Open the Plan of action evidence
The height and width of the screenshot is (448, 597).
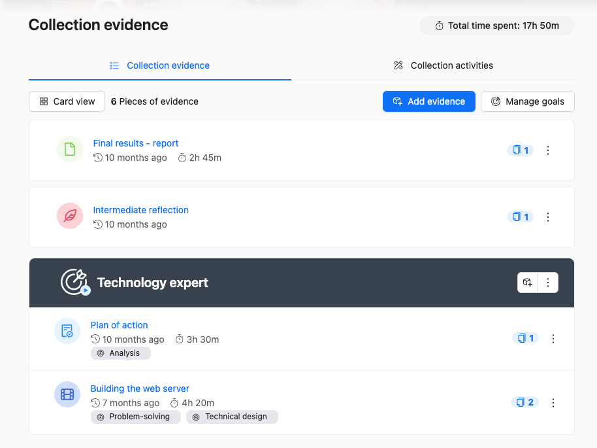point(119,325)
